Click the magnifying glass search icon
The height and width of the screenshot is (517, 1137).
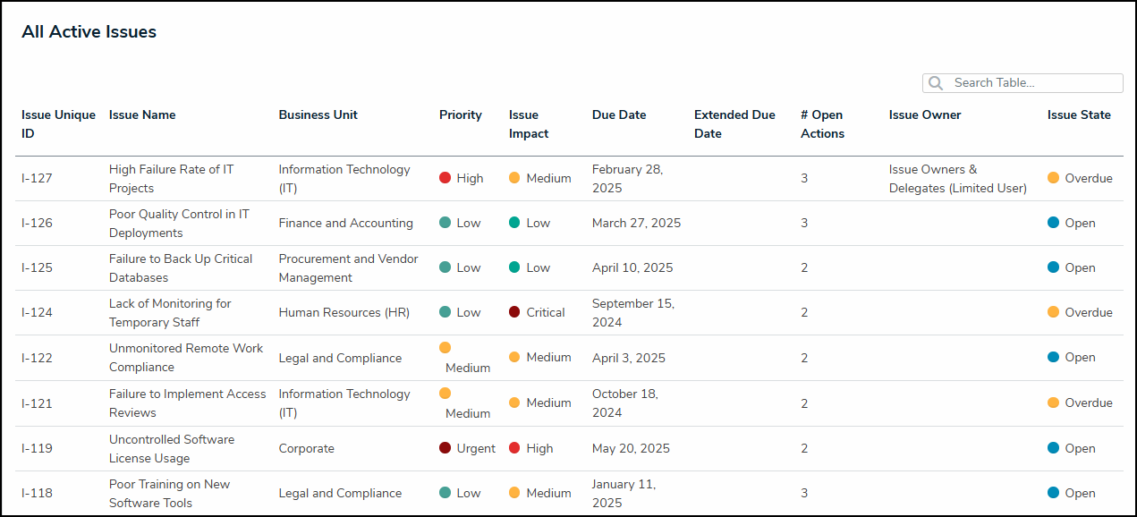coord(936,83)
